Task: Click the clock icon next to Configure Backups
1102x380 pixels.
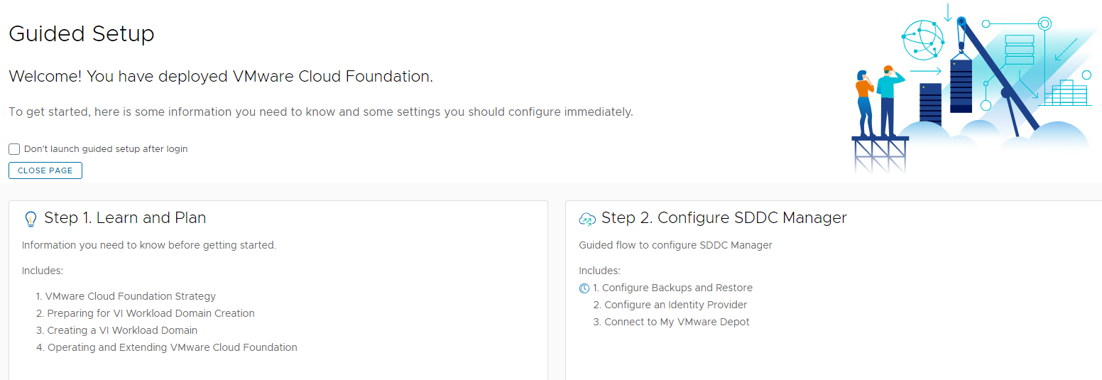Action: (x=584, y=288)
